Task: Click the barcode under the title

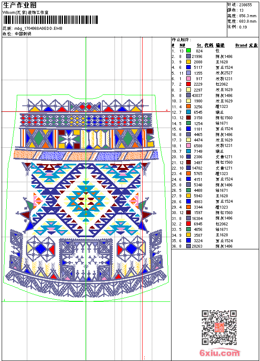Action: tap(50, 20)
